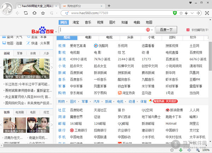Click next arrow of news image carousel
Viewport: 212px width, 153px height.
[x=52, y=67]
